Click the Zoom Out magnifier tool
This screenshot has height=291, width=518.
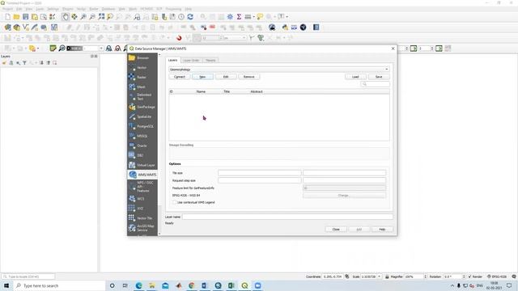(92, 17)
